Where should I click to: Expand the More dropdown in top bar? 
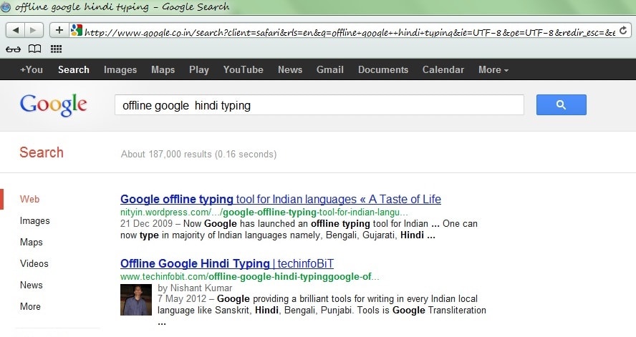(x=493, y=69)
